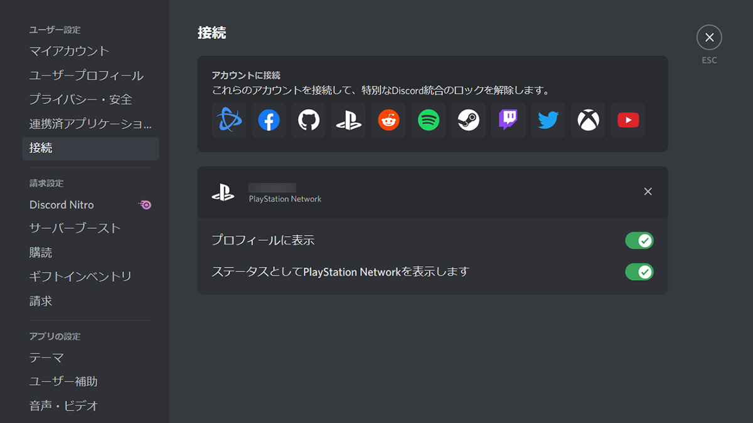Screen dimensions: 753x423
Task: Disable プロフィールに表示 toggle
Action: point(639,240)
